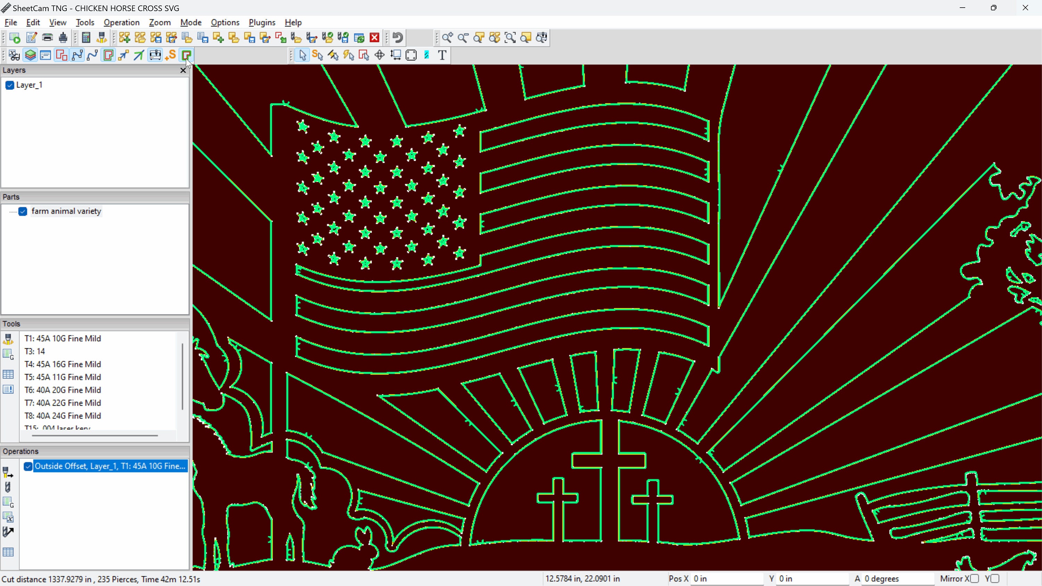
Task: Select the Move part tool
Action: 379,55
